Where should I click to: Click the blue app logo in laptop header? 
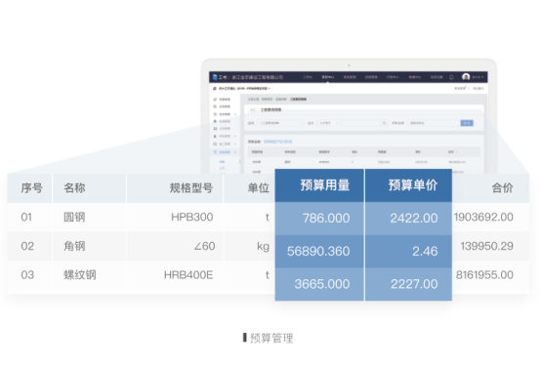(215, 77)
